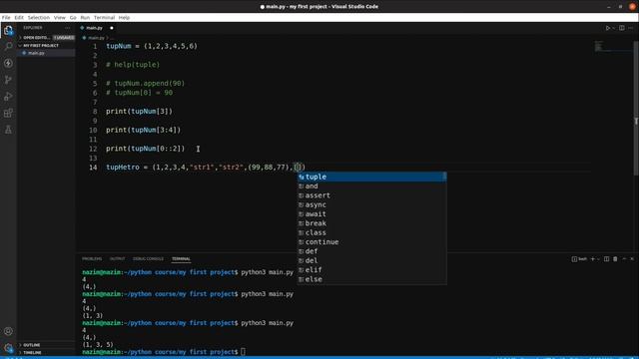Split the editor to the right
The height and width of the screenshot is (359, 639).
tap(621, 28)
